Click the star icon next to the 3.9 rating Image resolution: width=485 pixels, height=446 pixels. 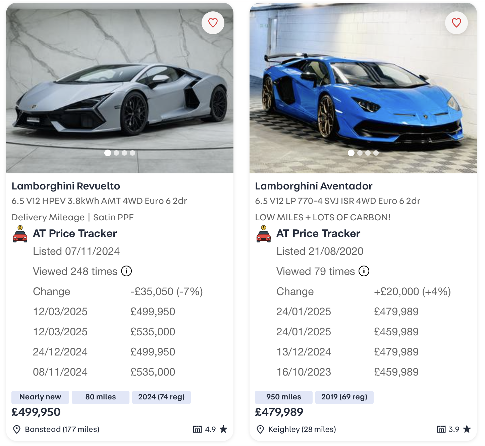tap(467, 429)
